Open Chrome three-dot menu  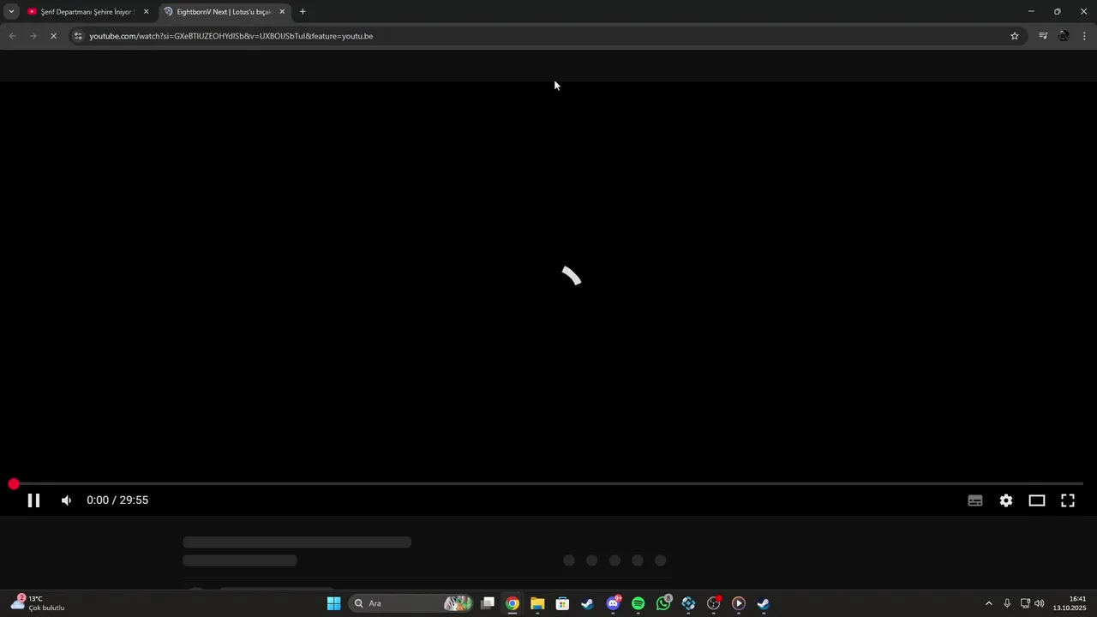(x=1084, y=36)
